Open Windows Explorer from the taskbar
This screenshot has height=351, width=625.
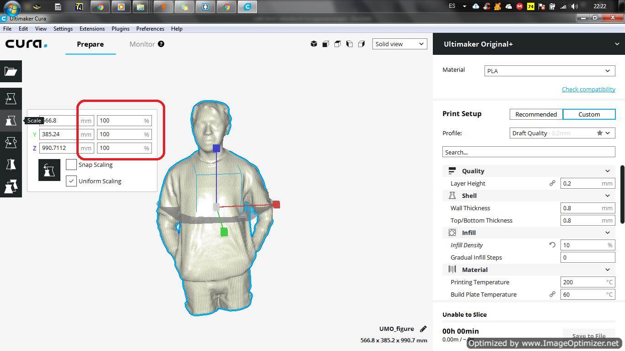(x=140, y=7)
